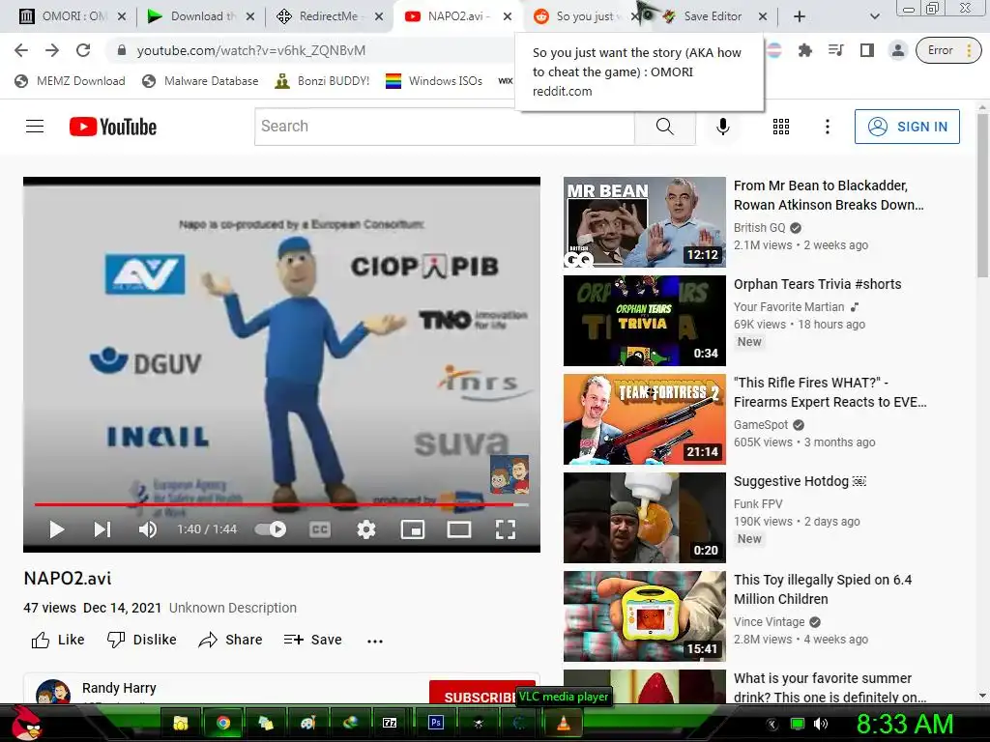The height and width of the screenshot is (742, 990).
Task: Open the extensions puzzle icon
Action: coord(805,50)
